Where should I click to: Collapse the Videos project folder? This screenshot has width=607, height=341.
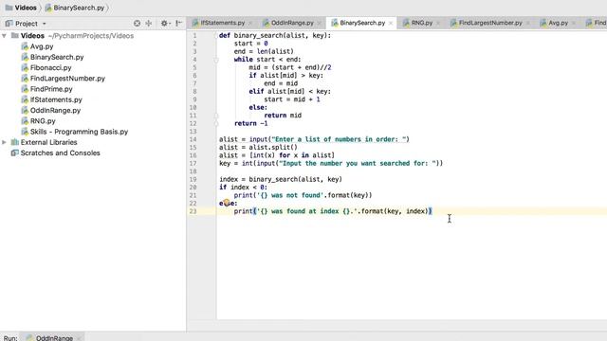(4, 36)
